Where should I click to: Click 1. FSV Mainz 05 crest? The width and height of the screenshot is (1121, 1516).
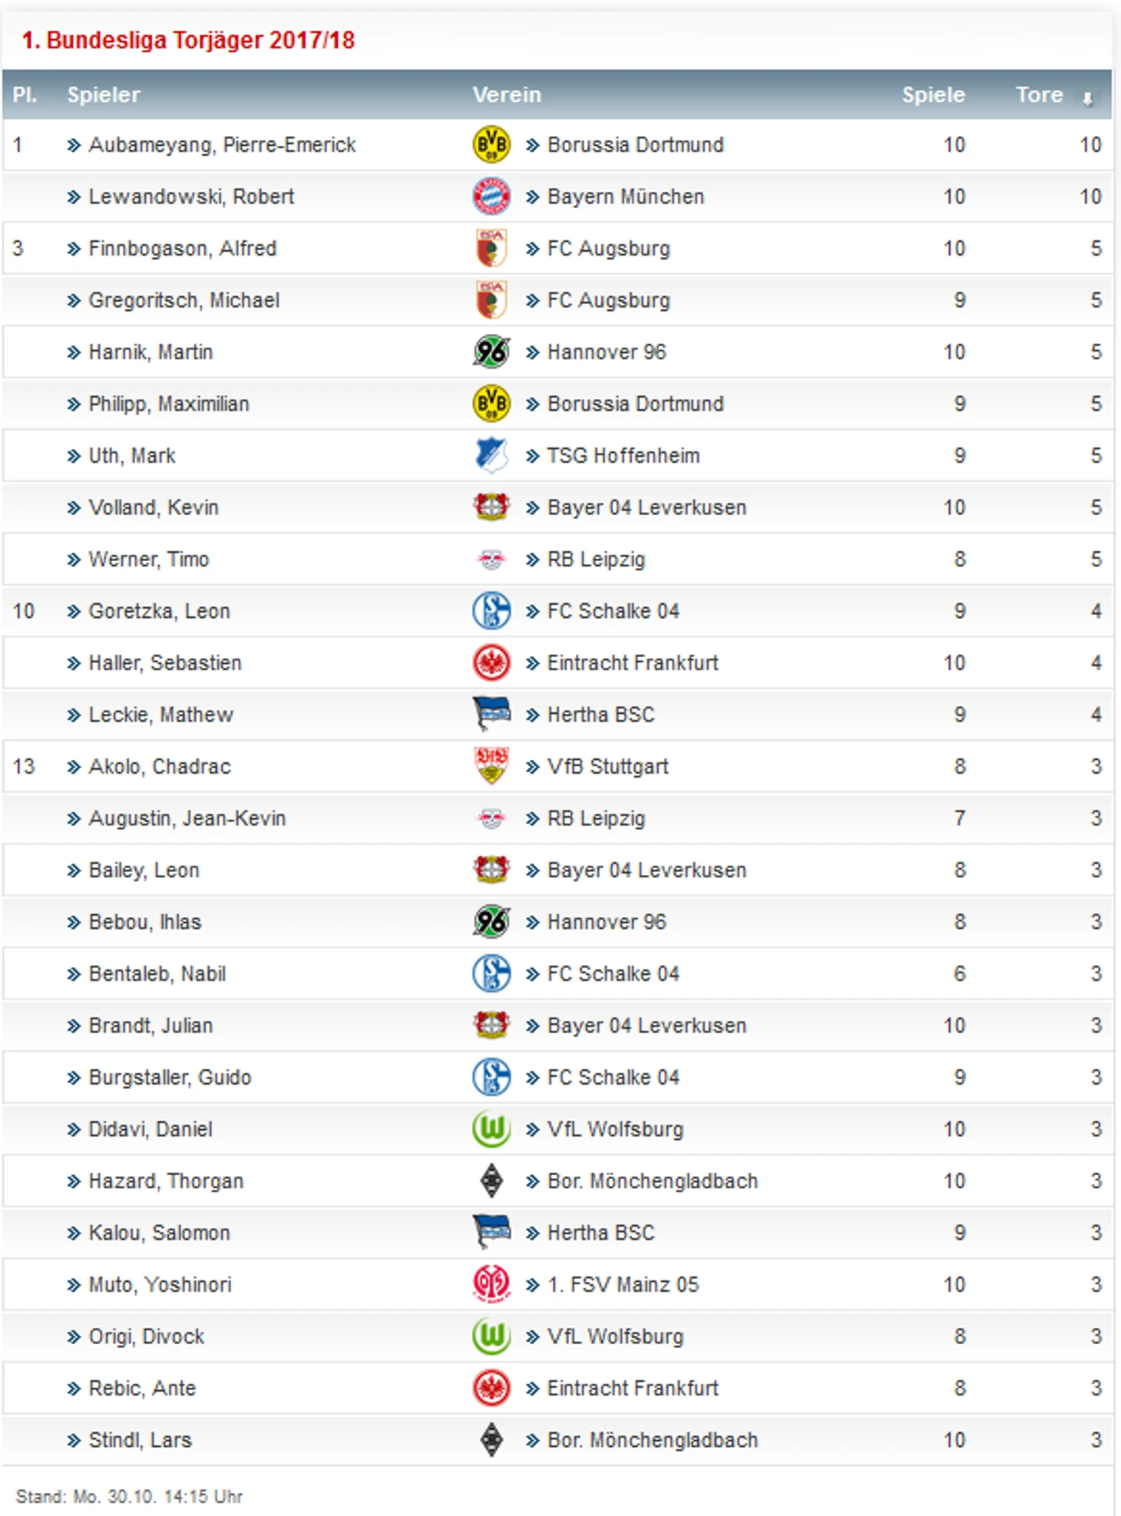pos(491,1284)
